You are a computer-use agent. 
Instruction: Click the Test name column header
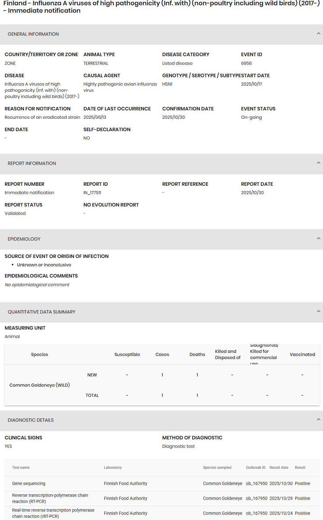coord(21,468)
